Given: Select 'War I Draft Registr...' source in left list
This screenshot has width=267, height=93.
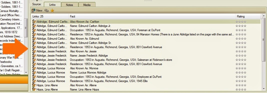Looking at the screenshot, I should coord(11,70).
